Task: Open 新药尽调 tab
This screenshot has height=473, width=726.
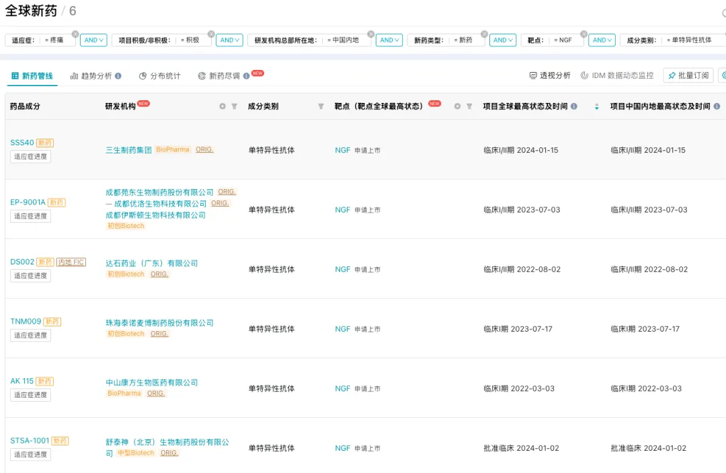Action: click(224, 76)
